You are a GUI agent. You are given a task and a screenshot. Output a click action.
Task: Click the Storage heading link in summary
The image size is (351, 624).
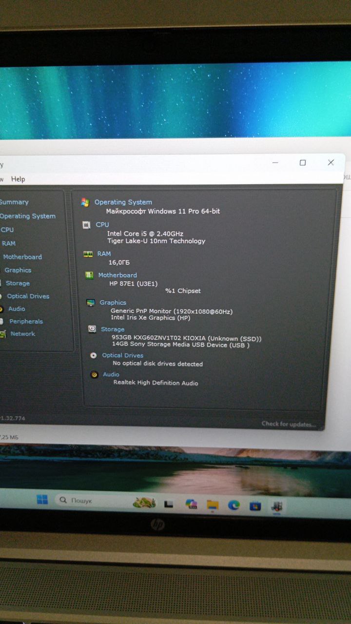[x=113, y=329]
